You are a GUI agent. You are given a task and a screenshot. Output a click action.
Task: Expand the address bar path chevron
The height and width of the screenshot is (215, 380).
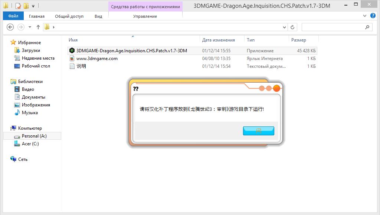(54, 27)
